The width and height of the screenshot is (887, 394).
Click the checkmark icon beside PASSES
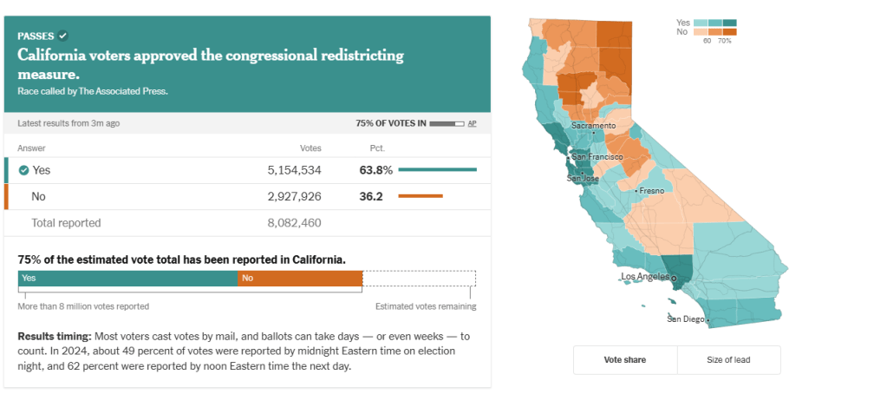(62, 36)
